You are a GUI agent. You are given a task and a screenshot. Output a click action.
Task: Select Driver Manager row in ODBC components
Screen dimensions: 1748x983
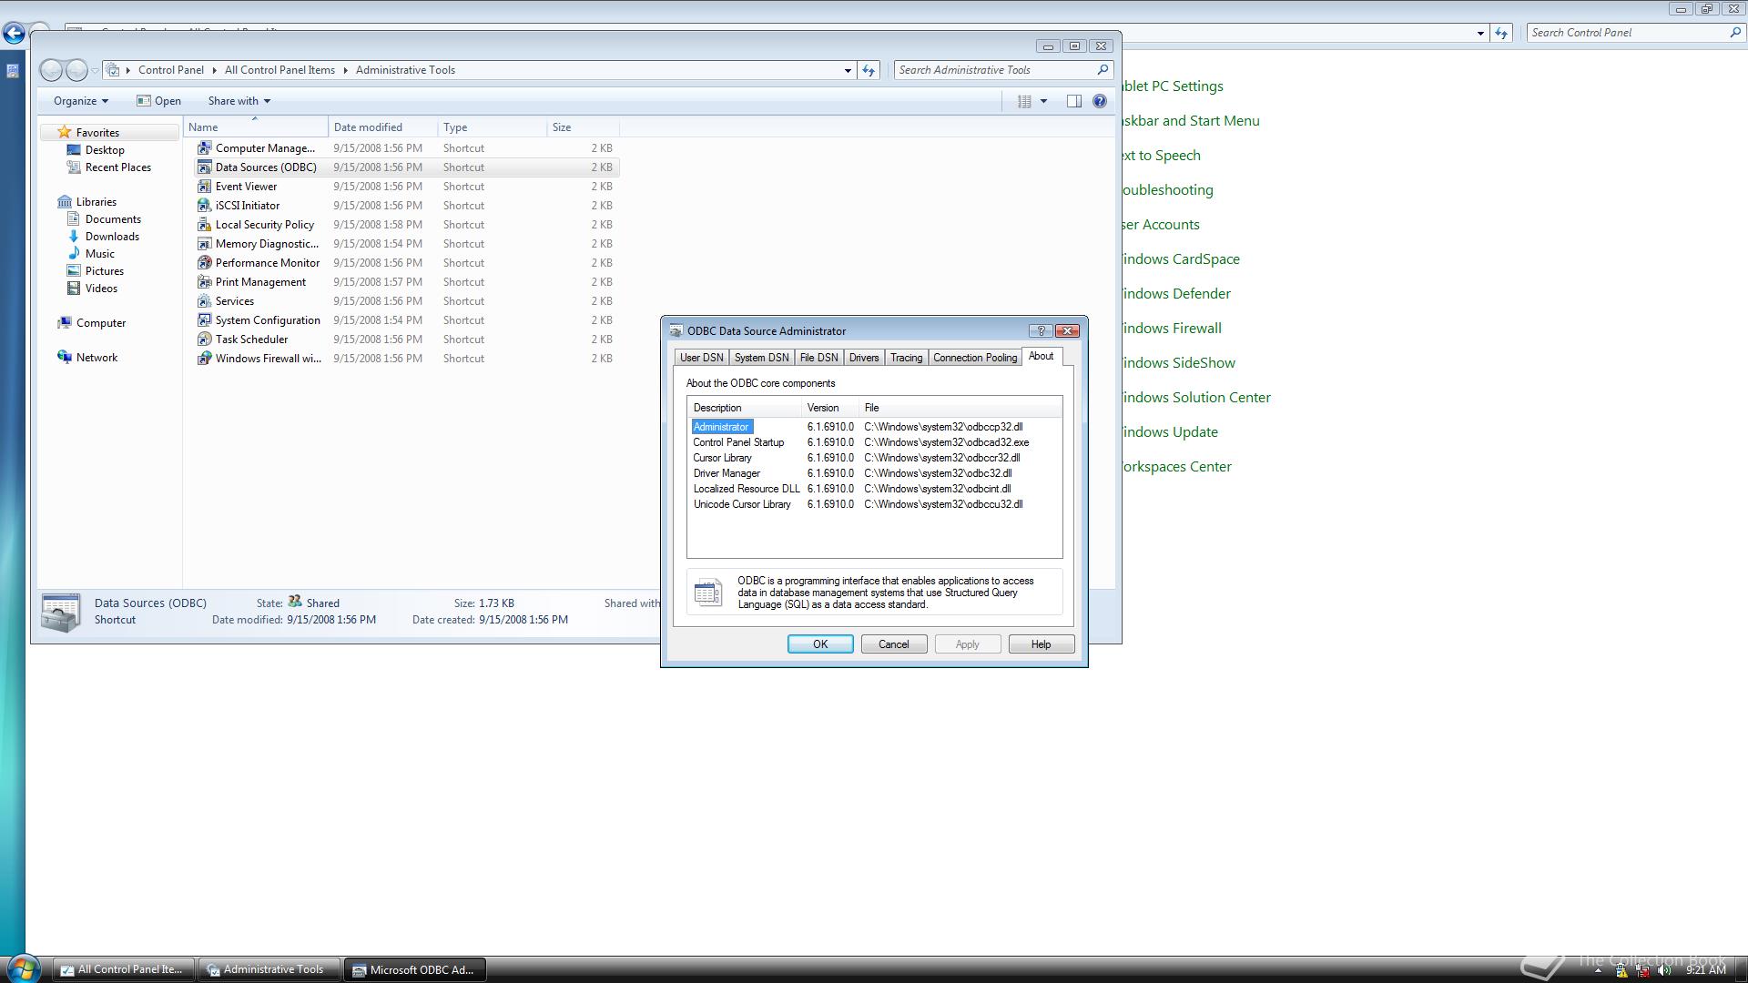coord(874,473)
